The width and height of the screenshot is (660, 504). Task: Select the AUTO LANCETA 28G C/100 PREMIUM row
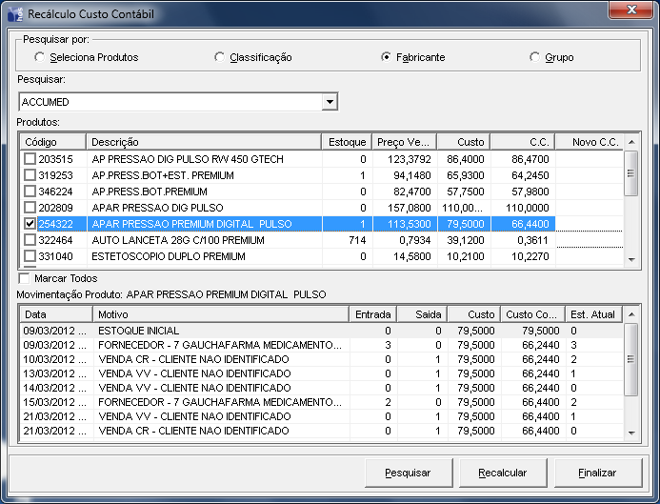click(322, 239)
